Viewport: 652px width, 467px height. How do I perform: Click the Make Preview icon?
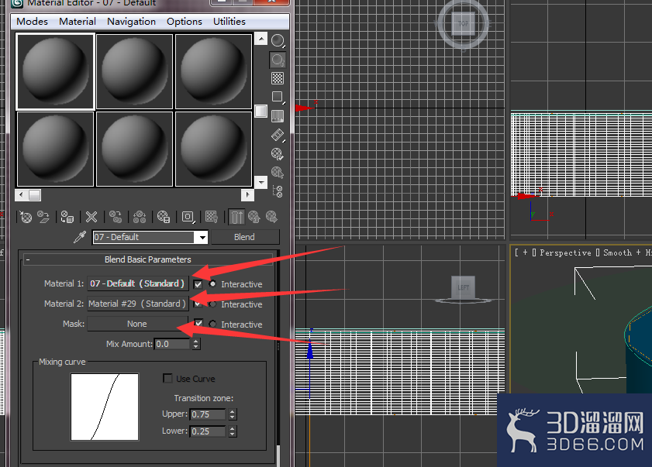(278, 136)
